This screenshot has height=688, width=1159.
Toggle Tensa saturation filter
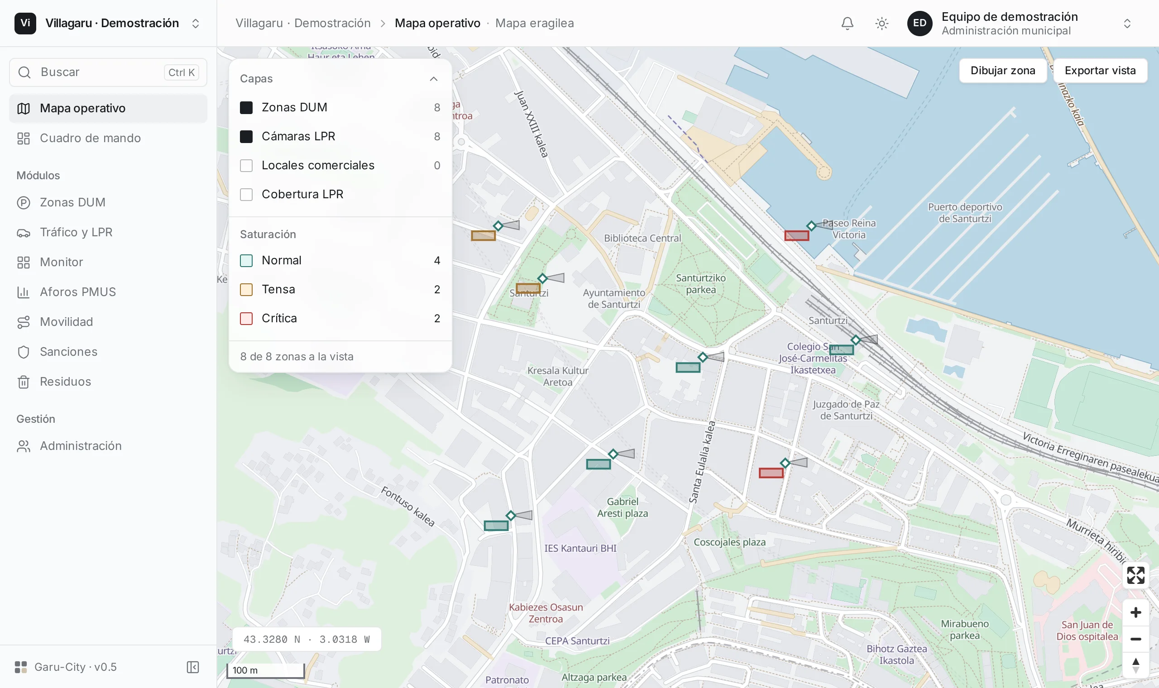[246, 289]
